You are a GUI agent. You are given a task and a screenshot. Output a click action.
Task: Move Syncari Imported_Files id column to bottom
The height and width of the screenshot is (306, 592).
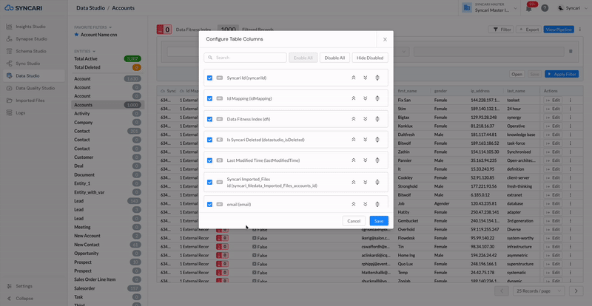tap(365, 183)
